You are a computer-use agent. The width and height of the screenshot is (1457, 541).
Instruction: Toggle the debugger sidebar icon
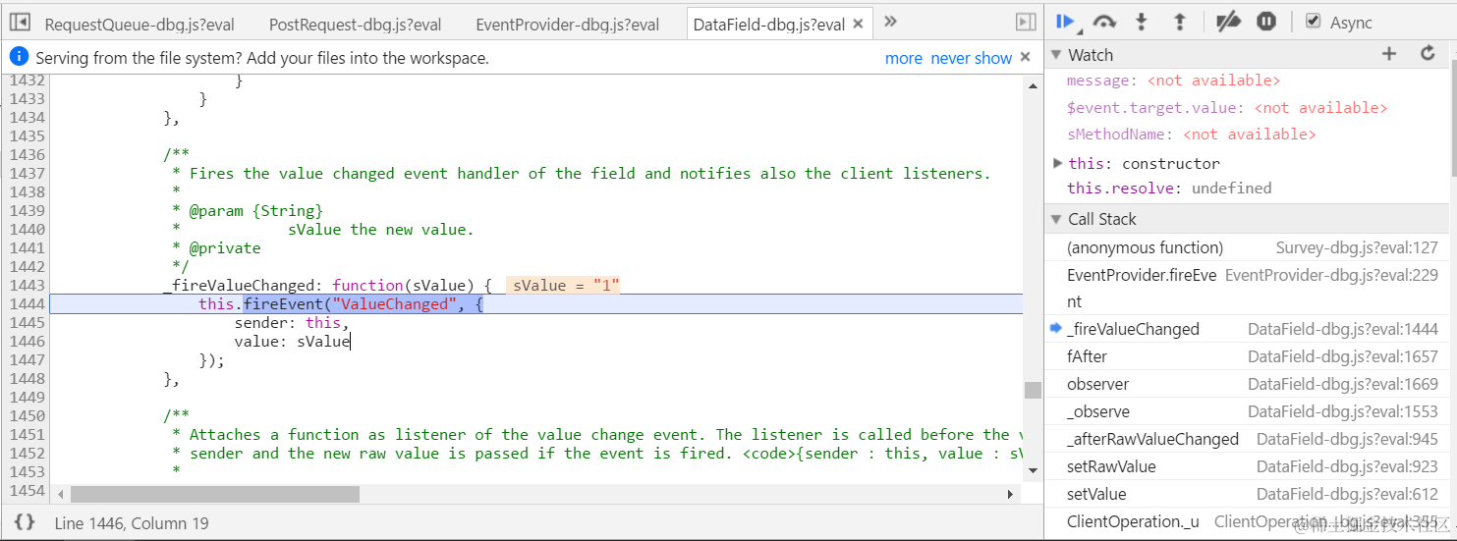pyautogui.click(x=1026, y=22)
